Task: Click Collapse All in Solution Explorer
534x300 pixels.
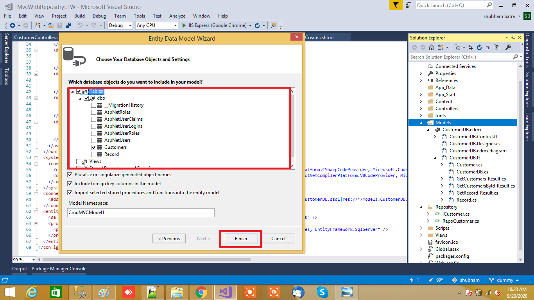Action: pos(488,47)
